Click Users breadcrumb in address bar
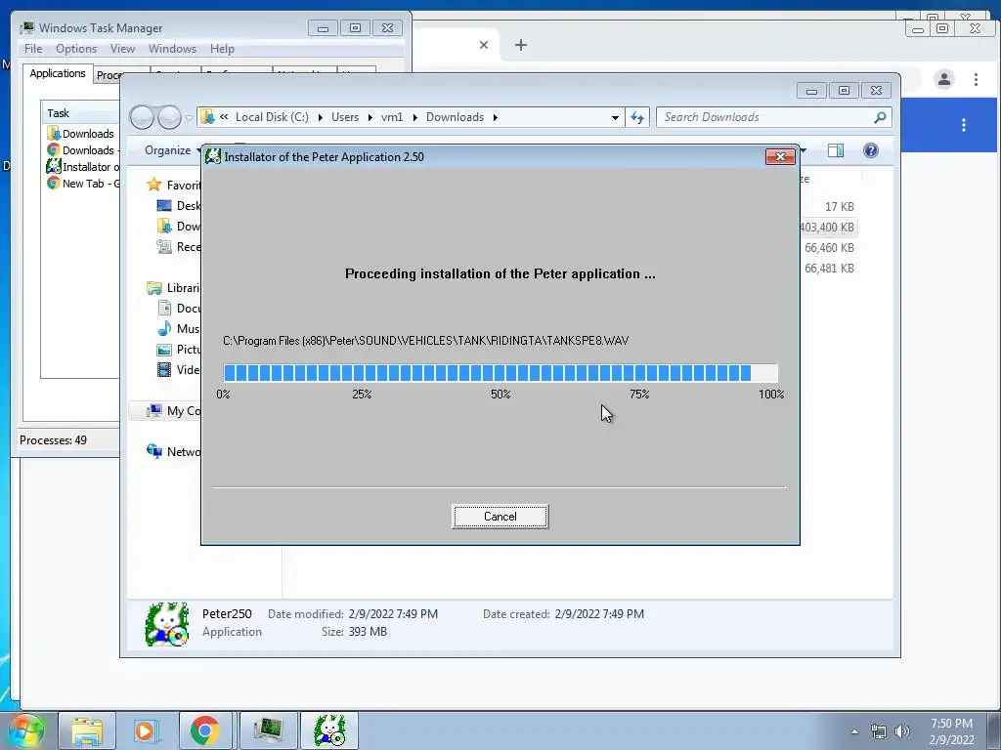This screenshot has width=1001, height=750. 345,117
